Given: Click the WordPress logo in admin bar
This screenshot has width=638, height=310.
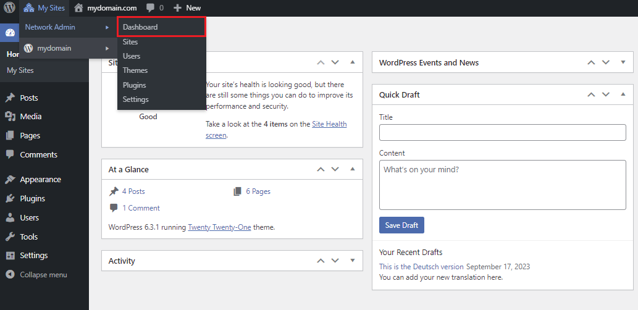Looking at the screenshot, I should coord(9,8).
